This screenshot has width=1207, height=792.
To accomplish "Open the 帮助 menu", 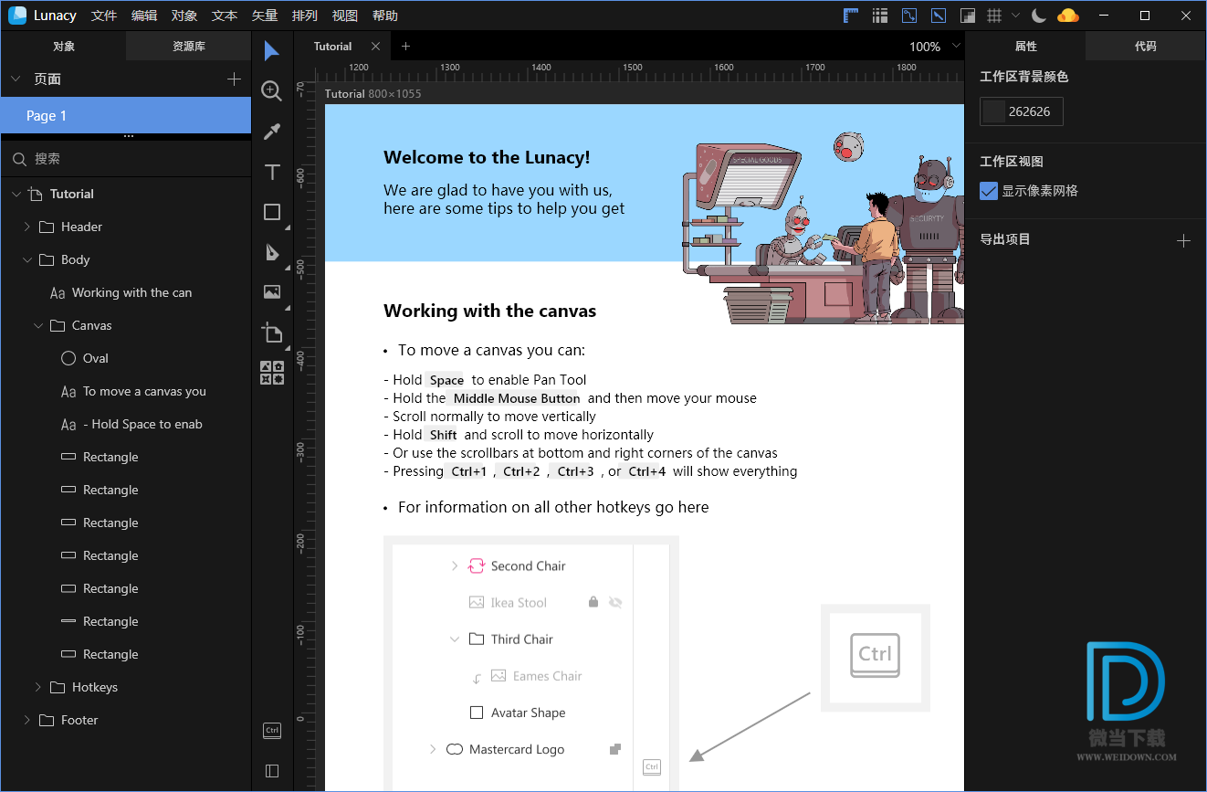I will click(385, 16).
